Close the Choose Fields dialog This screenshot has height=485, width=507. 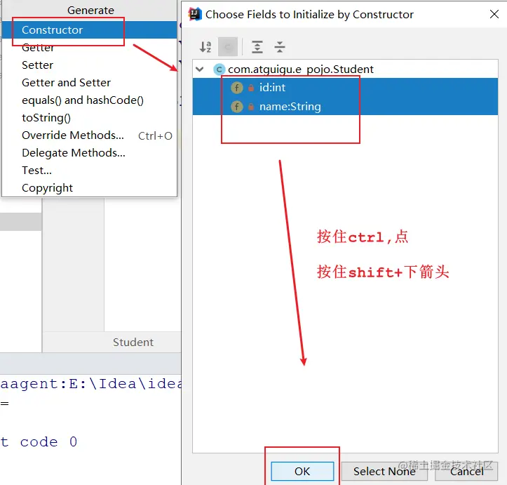494,14
